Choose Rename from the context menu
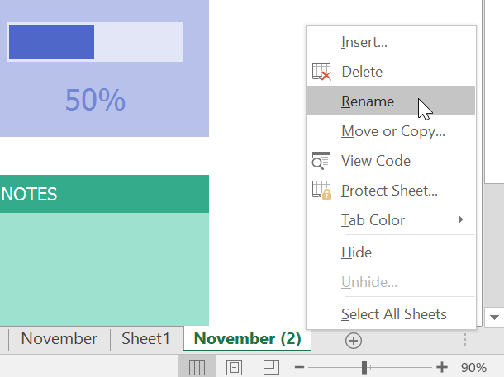The height and width of the screenshot is (377, 504). 368,102
